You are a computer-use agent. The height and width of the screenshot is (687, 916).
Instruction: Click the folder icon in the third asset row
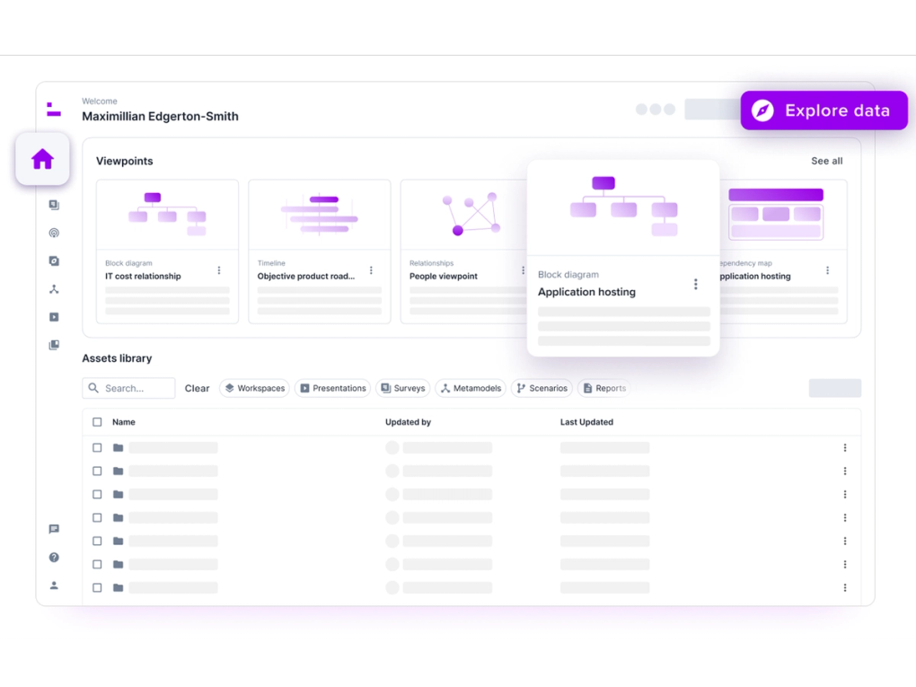click(118, 495)
